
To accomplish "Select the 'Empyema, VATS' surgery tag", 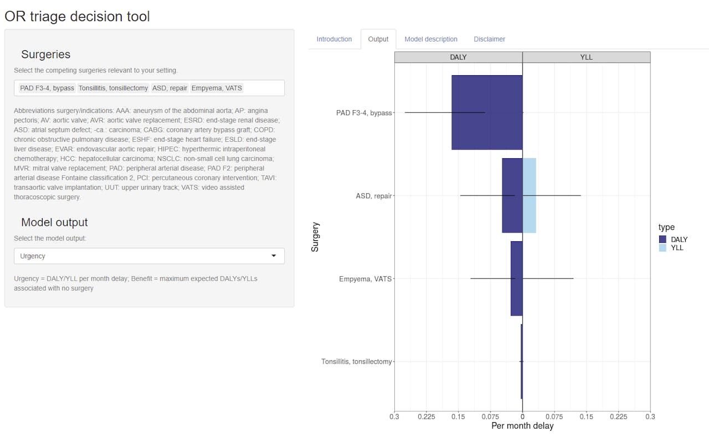I will click(x=217, y=88).
